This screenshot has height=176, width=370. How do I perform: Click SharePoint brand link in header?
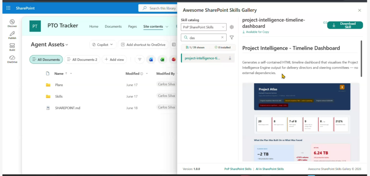25,8
